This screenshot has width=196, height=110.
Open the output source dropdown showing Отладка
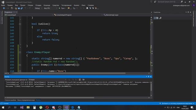click(47, 79)
